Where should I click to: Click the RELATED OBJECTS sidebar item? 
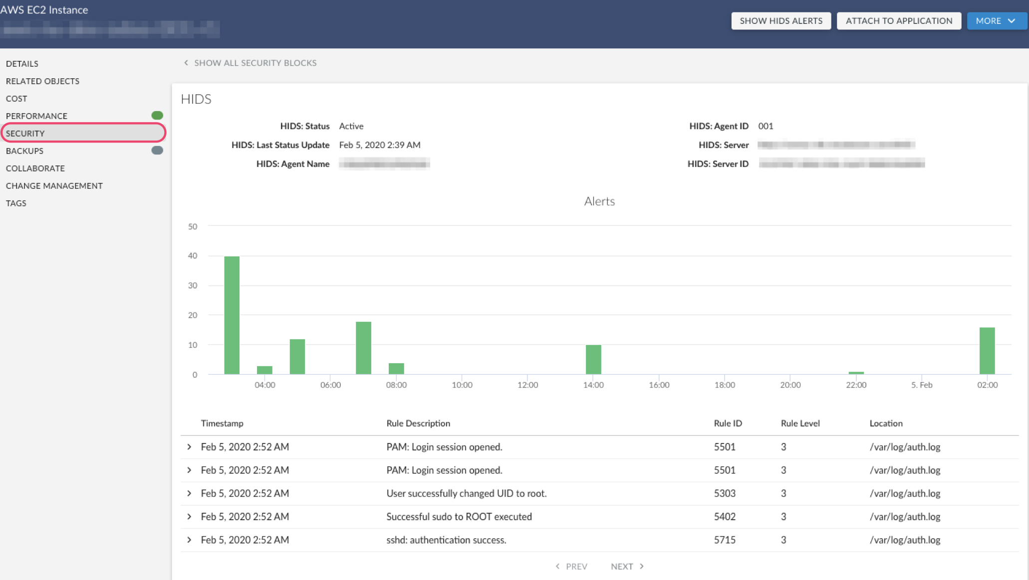pyautogui.click(x=42, y=80)
